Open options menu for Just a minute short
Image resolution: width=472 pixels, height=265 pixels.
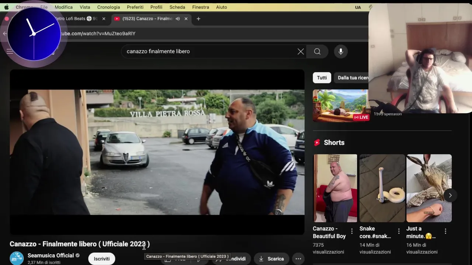click(x=445, y=231)
